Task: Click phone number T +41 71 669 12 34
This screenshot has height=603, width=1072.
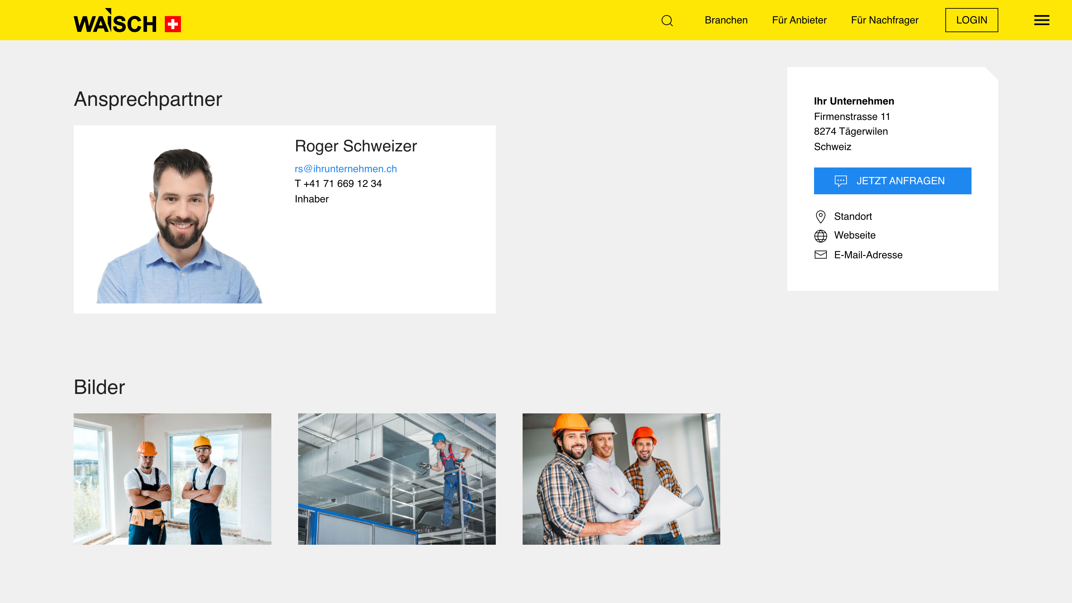Action: [x=338, y=184]
